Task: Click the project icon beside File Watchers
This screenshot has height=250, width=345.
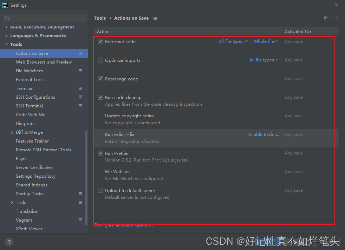Action: pos(80,71)
